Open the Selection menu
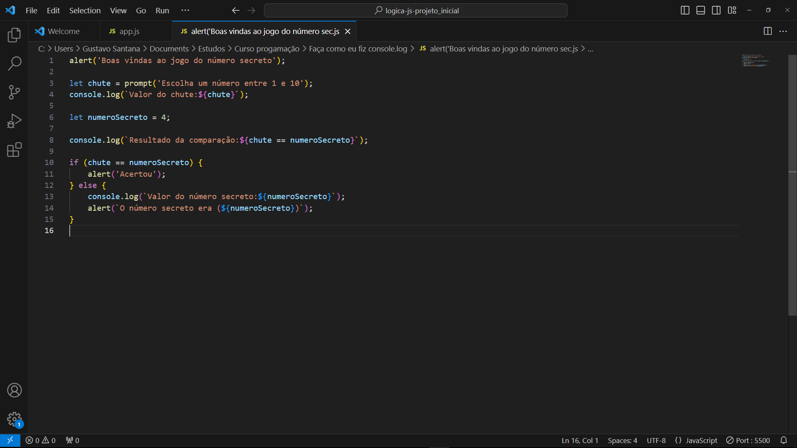 [85, 10]
